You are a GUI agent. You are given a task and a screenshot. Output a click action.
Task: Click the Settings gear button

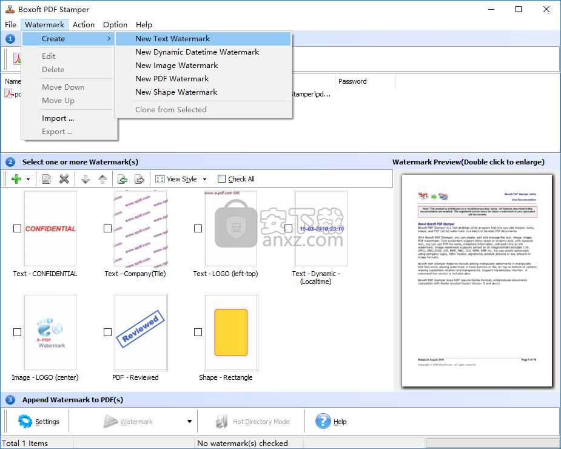coord(39,422)
